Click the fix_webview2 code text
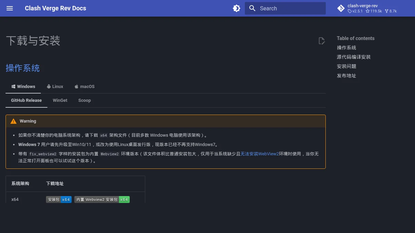 coord(43,154)
